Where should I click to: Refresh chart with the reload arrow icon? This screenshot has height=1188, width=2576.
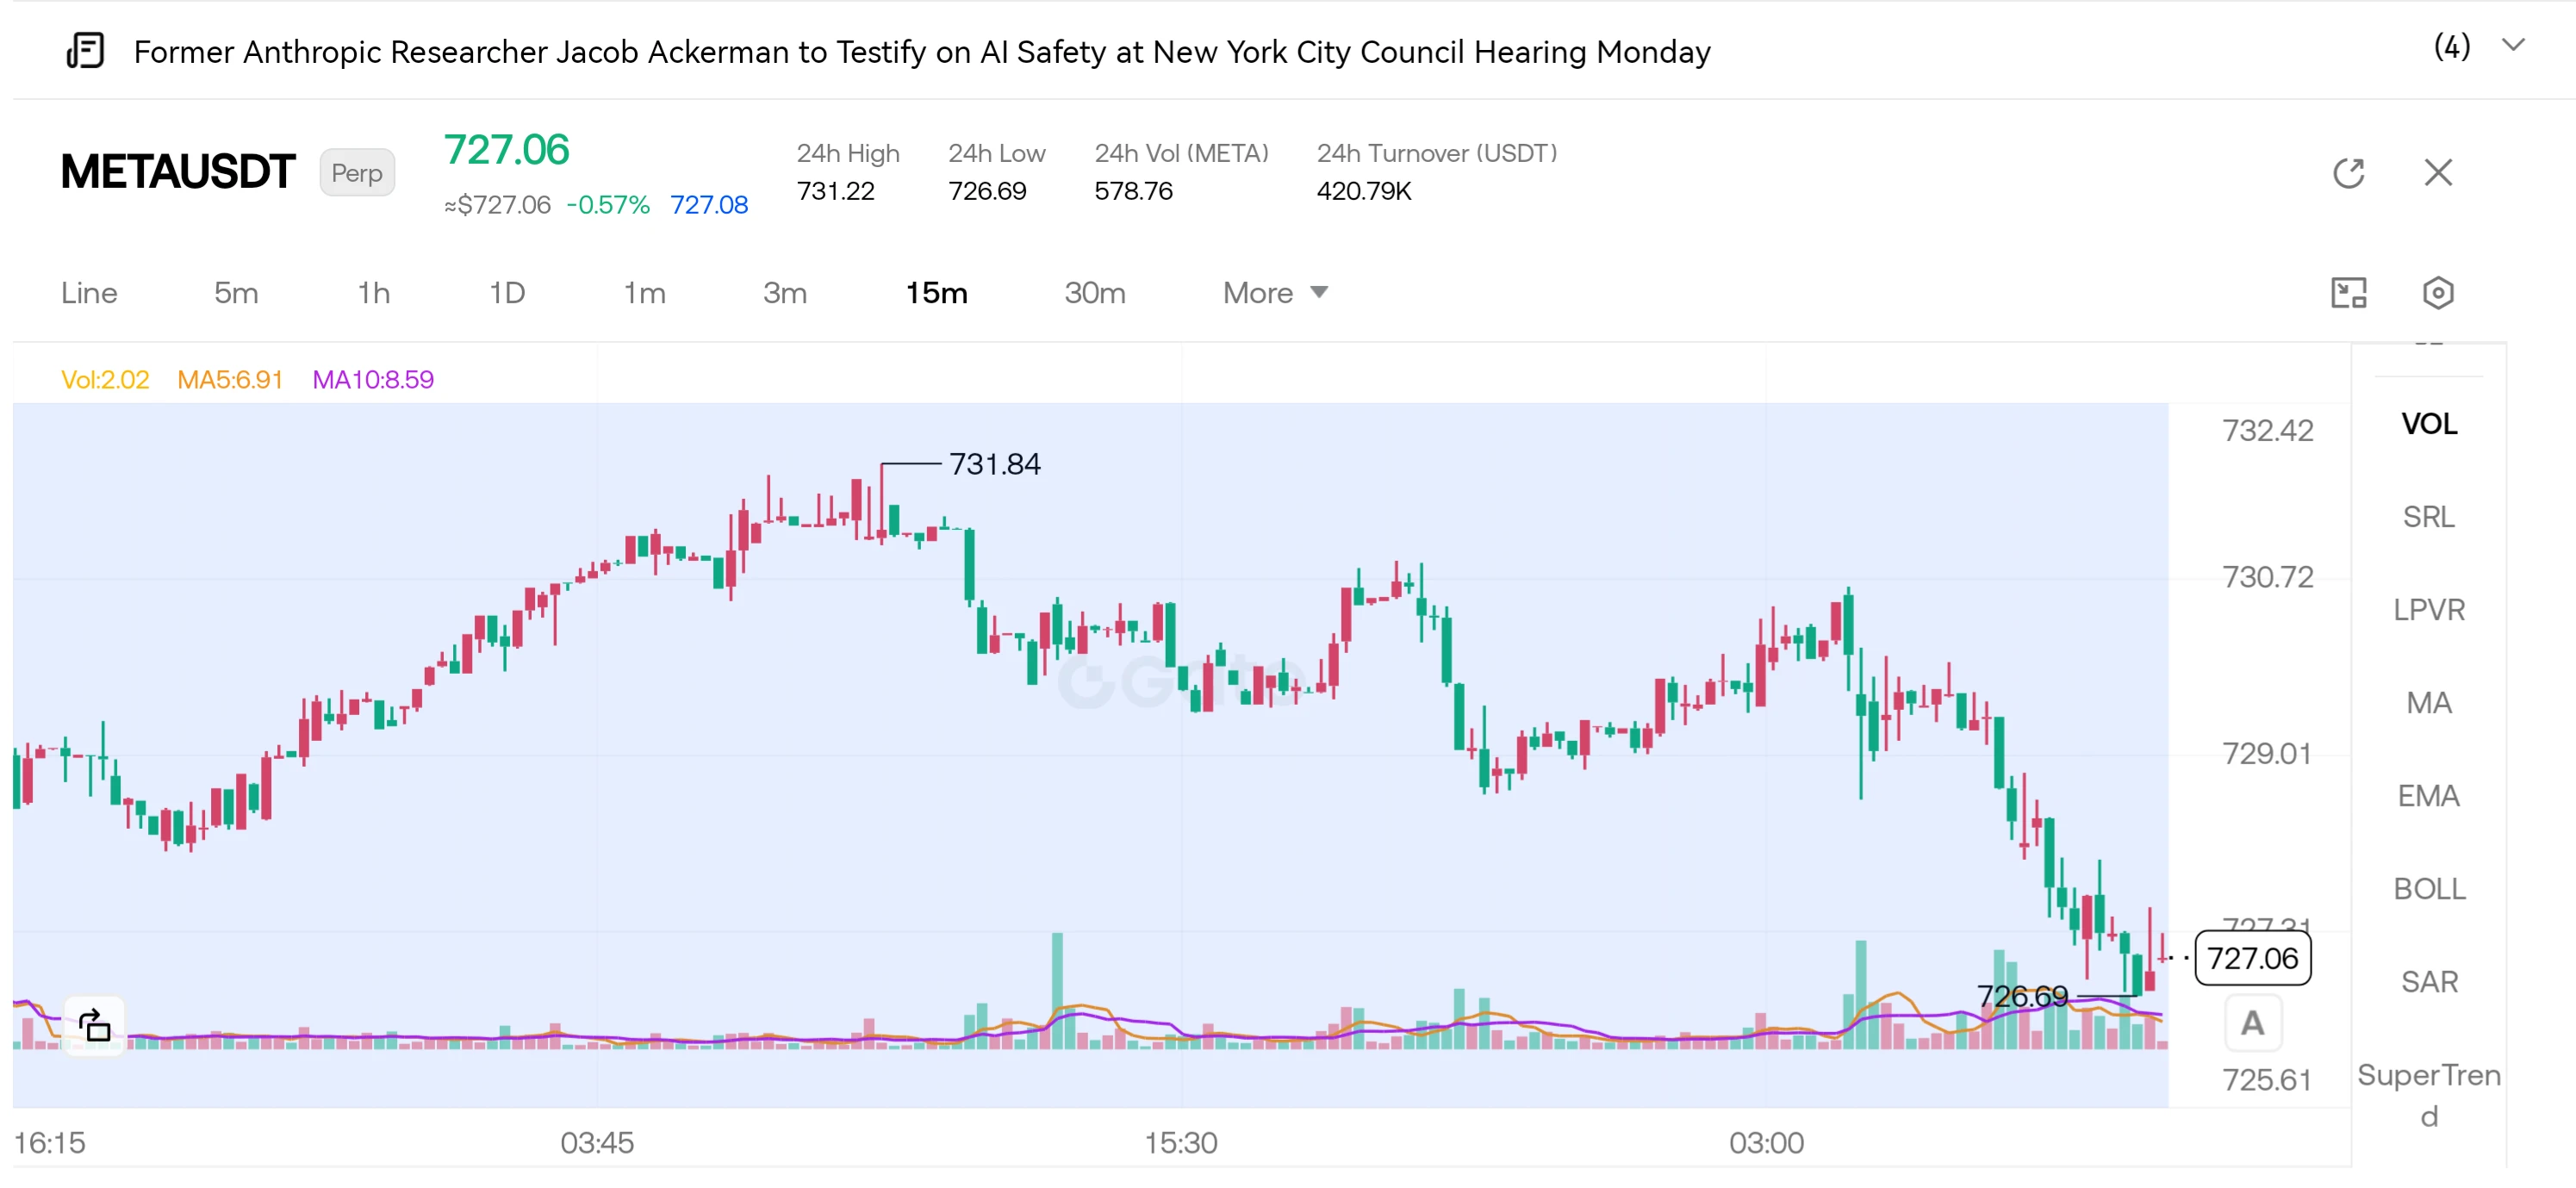tap(2349, 173)
